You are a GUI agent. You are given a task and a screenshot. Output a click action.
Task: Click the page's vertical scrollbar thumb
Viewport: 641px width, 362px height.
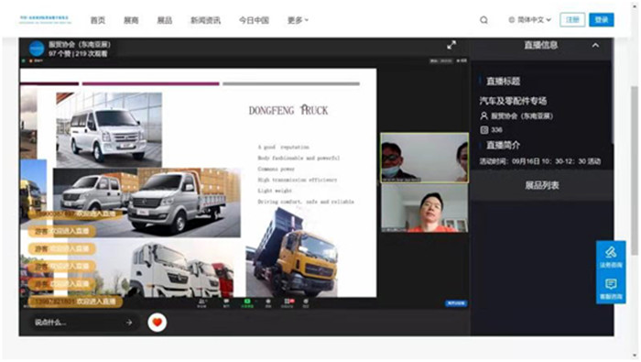pos(634,171)
